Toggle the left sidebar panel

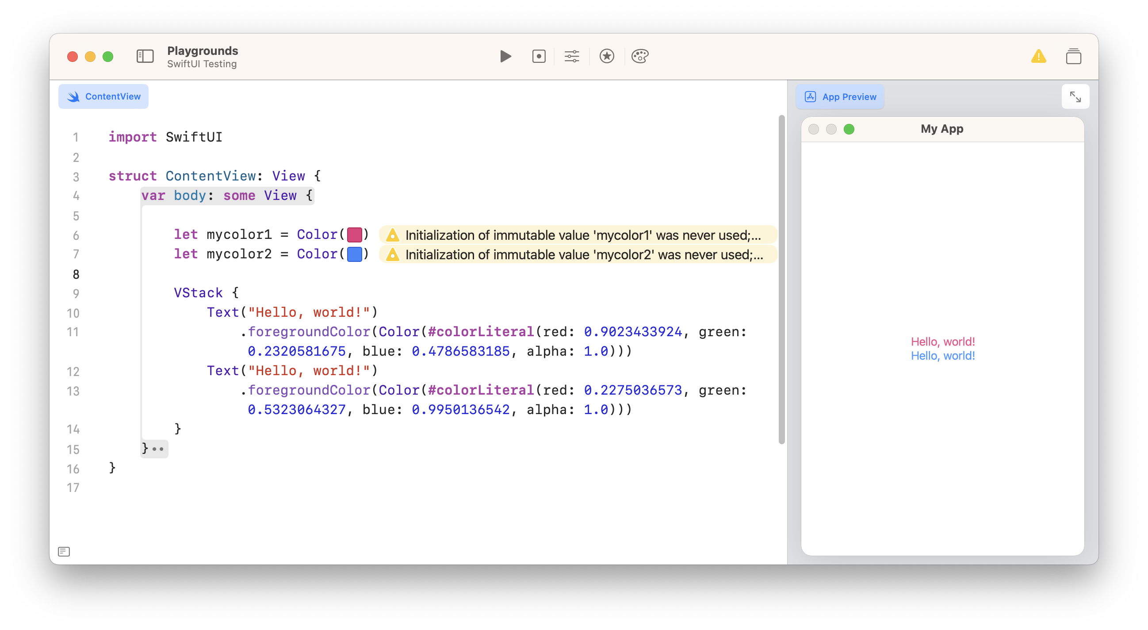pyautogui.click(x=145, y=57)
